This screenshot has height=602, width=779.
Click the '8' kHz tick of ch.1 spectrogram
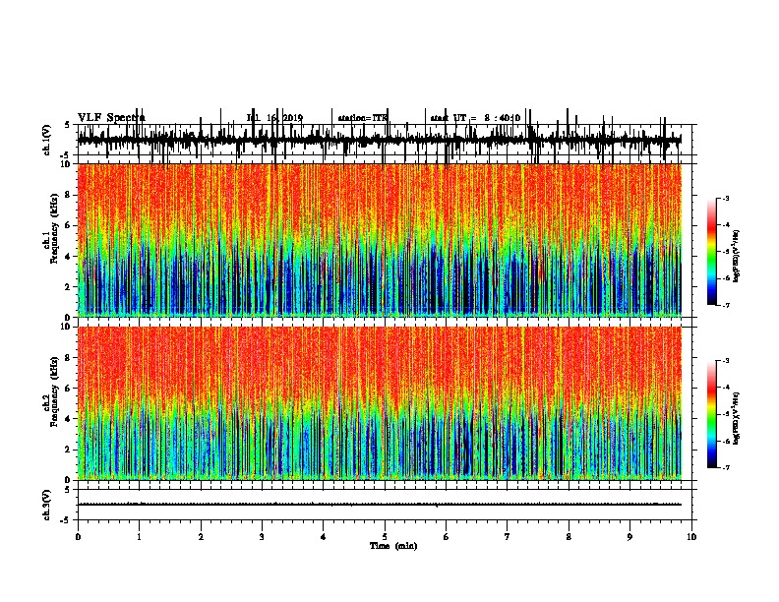[69, 195]
